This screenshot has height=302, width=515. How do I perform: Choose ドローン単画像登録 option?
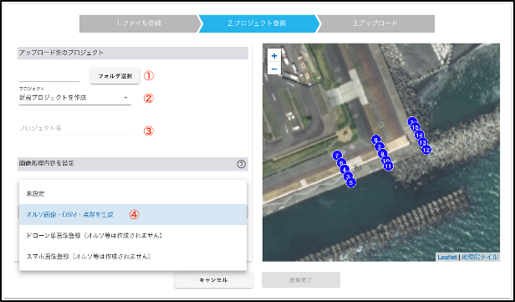click(133, 236)
